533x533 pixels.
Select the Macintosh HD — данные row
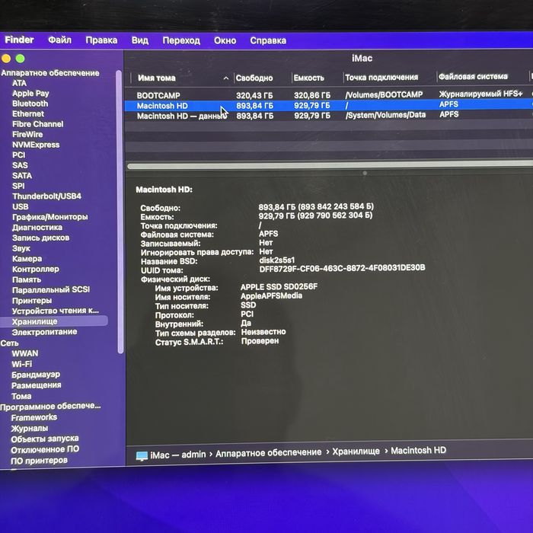(x=329, y=115)
